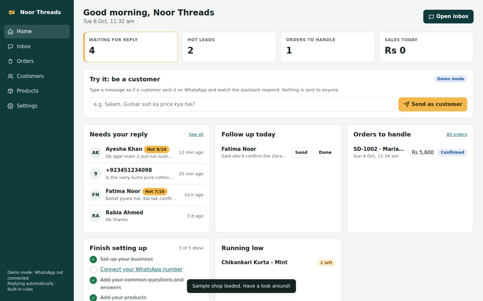The width and height of the screenshot is (483, 301).
Task: Open order SD-1002 row
Action: pos(410,153)
